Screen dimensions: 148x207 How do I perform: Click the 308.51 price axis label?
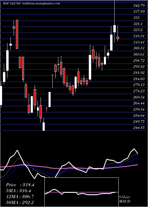click(139, 48)
